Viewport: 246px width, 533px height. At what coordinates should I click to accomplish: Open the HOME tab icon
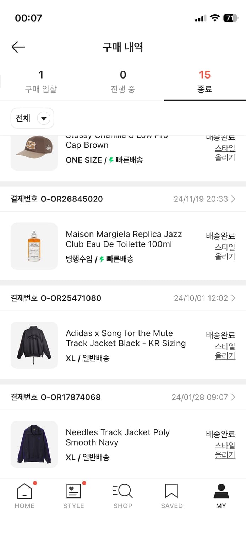coord(24,491)
